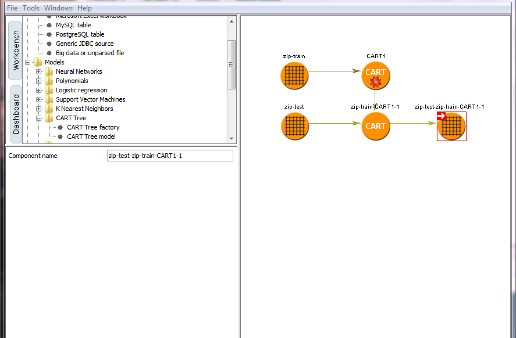Click the zip-train dataset node
Image resolution: width=516 pixels, height=338 pixels.
294,75
